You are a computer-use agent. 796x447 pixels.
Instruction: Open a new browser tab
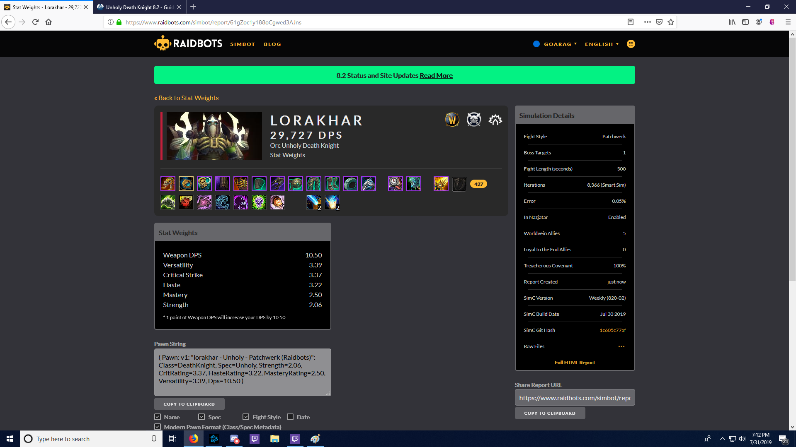click(193, 7)
